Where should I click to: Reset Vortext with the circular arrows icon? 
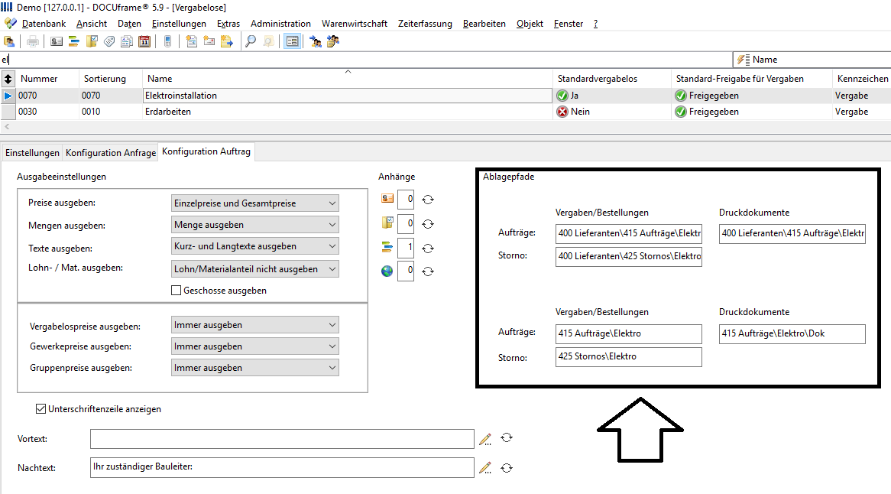click(x=507, y=437)
